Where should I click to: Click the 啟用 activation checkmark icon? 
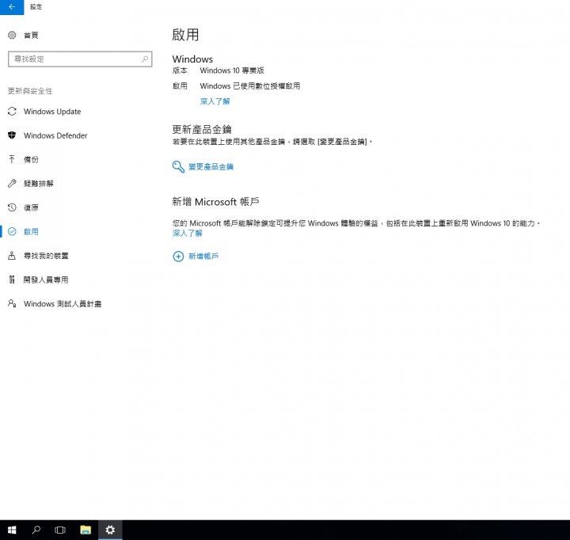(x=12, y=231)
